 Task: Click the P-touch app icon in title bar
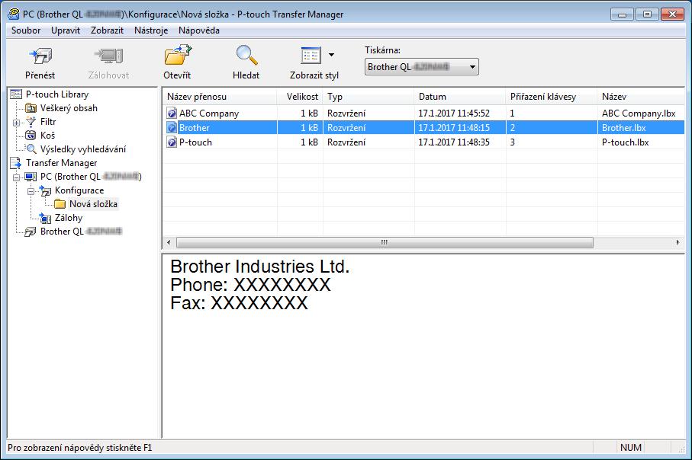pos(14,14)
